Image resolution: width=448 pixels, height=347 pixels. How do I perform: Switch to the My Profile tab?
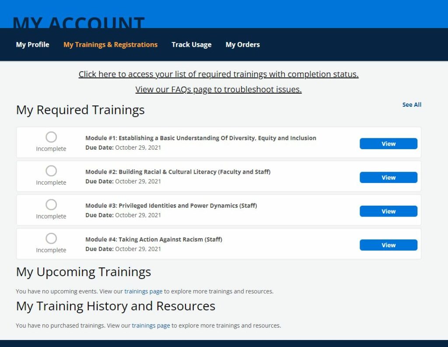pyautogui.click(x=32, y=45)
